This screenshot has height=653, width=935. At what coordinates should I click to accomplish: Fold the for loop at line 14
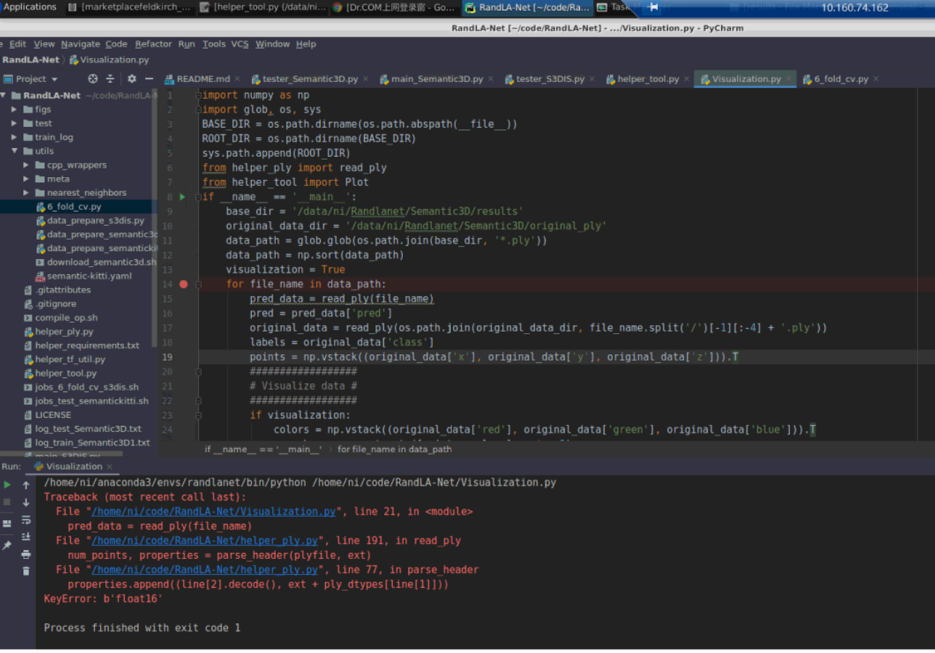click(199, 284)
